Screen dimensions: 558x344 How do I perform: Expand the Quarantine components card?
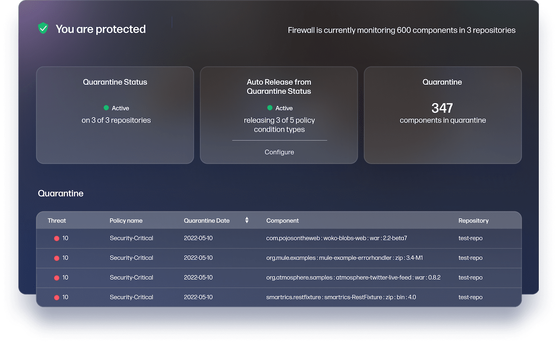(x=442, y=115)
